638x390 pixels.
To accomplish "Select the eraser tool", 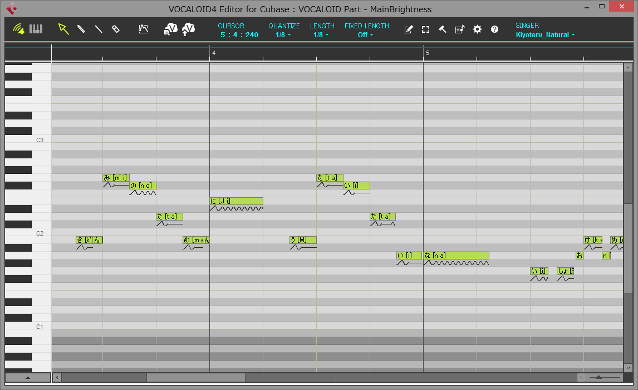I will click(x=116, y=29).
